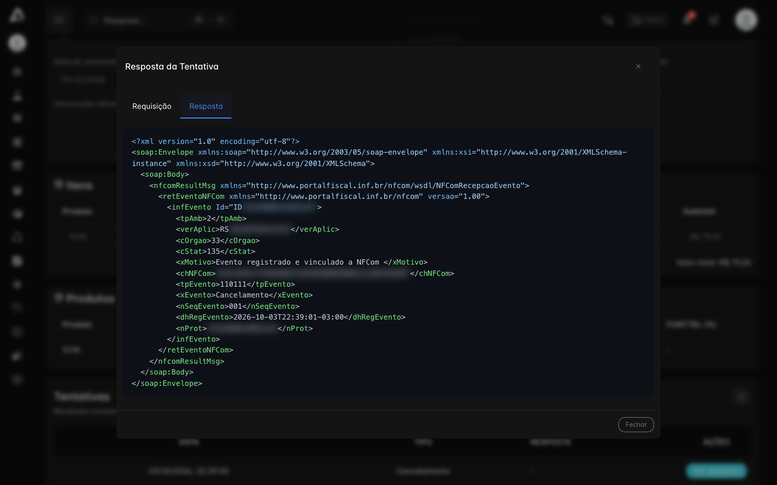Click the Fechar button

pyautogui.click(x=636, y=425)
